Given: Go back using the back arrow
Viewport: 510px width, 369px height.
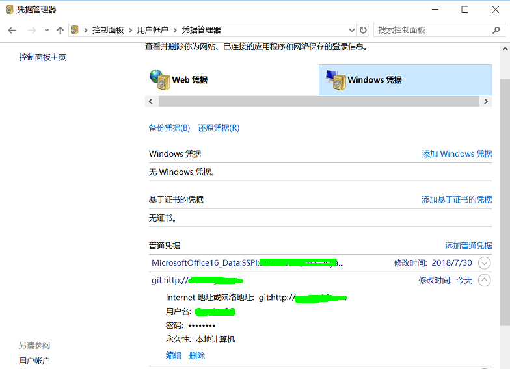Looking at the screenshot, I should [x=12, y=30].
